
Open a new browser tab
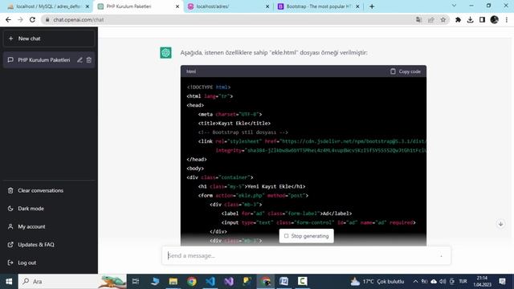pyautogui.click(x=372, y=6)
